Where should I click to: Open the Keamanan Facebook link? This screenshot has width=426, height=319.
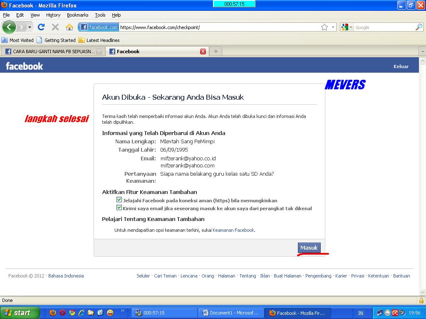pos(233,230)
